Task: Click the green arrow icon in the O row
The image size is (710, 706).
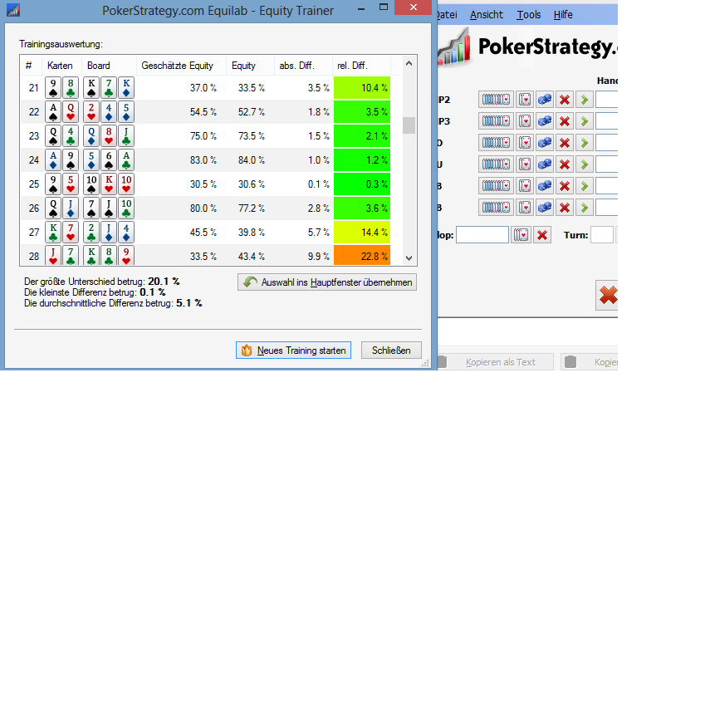Action: point(585,143)
